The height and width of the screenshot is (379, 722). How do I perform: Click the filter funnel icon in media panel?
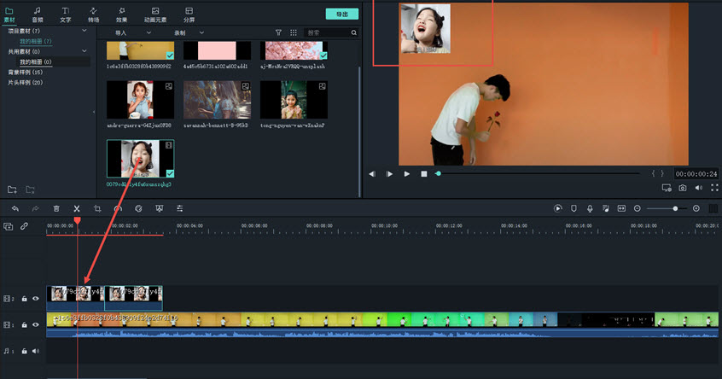[278, 32]
